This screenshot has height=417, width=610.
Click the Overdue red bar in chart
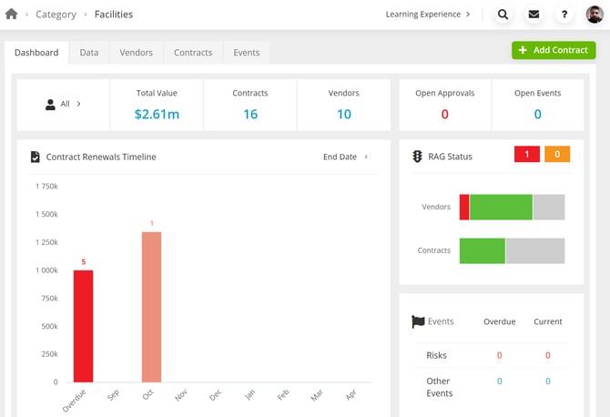tap(83, 326)
